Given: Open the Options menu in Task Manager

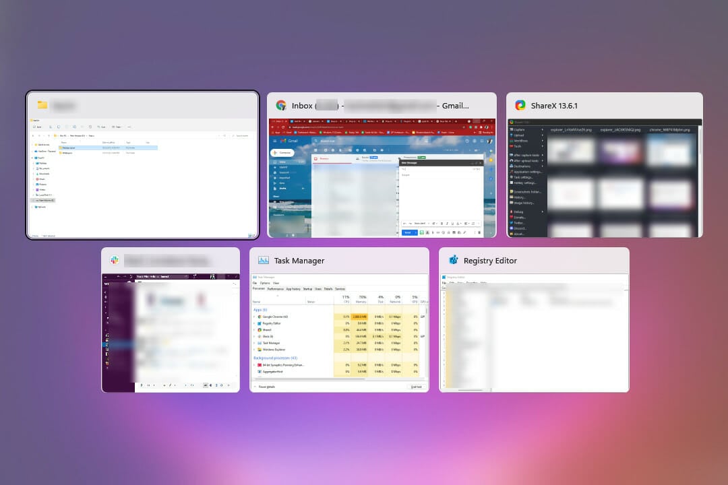Looking at the screenshot, I should pyautogui.click(x=266, y=284).
